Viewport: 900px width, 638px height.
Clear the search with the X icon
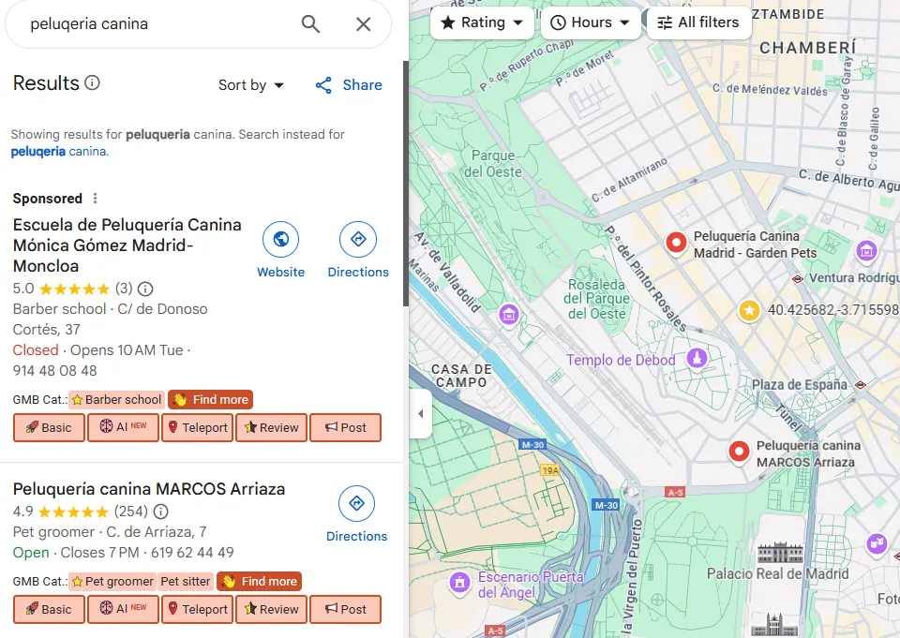364,24
